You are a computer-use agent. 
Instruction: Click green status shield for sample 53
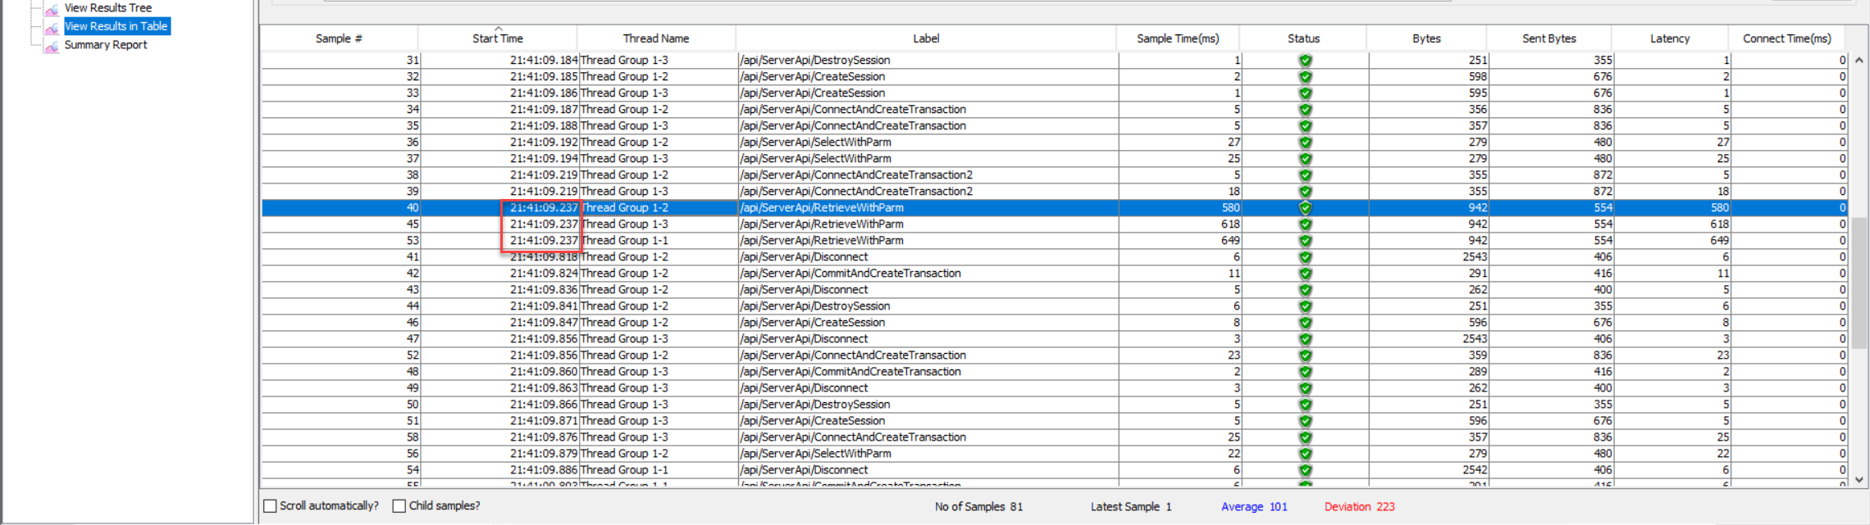(x=1305, y=241)
